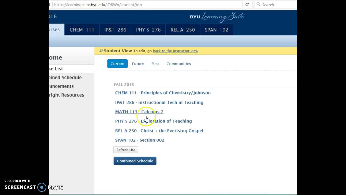Open PHY S 276 - Exploration of Teaching
Screen dimensions: 346x195
154,121
